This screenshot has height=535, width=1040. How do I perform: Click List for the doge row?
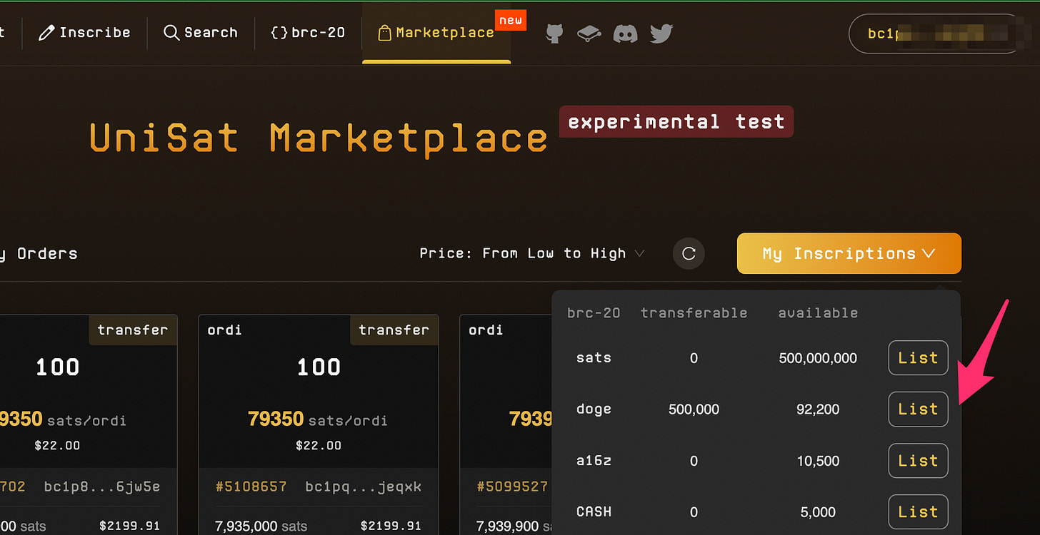pos(918,409)
